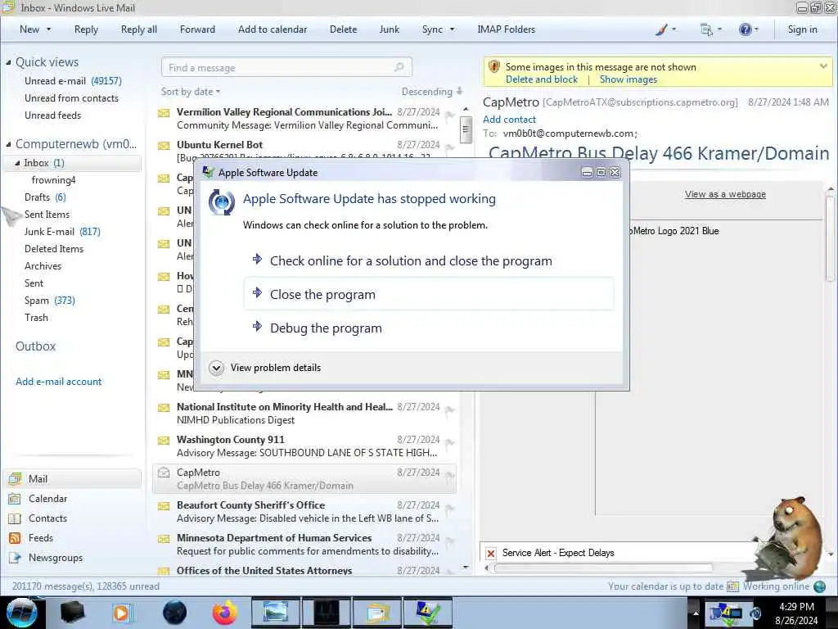Image resolution: width=838 pixels, height=629 pixels.
Task: Click the envelope icon for Washington County 911
Action: (164, 440)
